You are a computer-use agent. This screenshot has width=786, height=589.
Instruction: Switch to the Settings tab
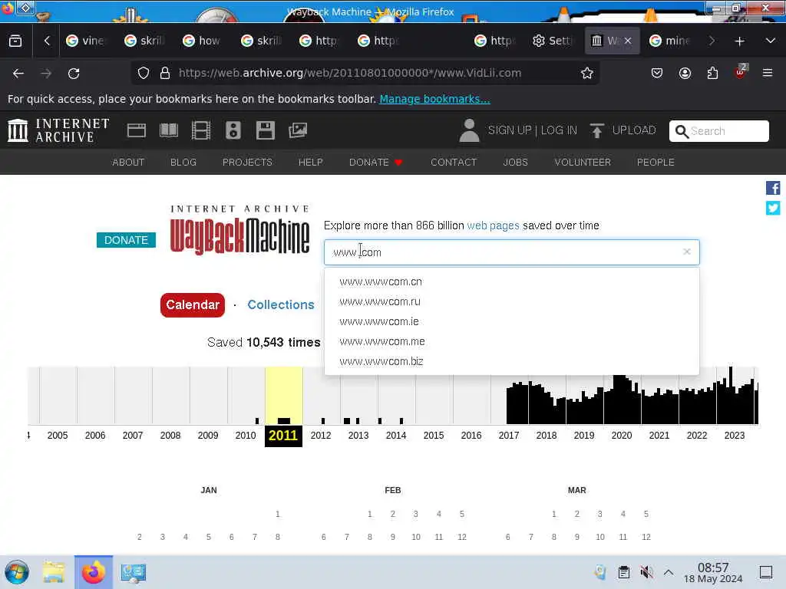click(553, 41)
